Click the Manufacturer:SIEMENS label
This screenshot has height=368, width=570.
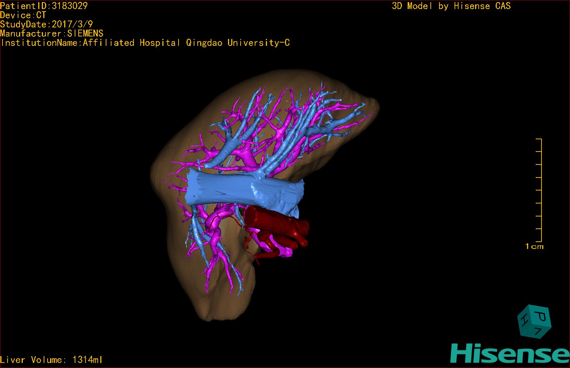tap(52, 34)
